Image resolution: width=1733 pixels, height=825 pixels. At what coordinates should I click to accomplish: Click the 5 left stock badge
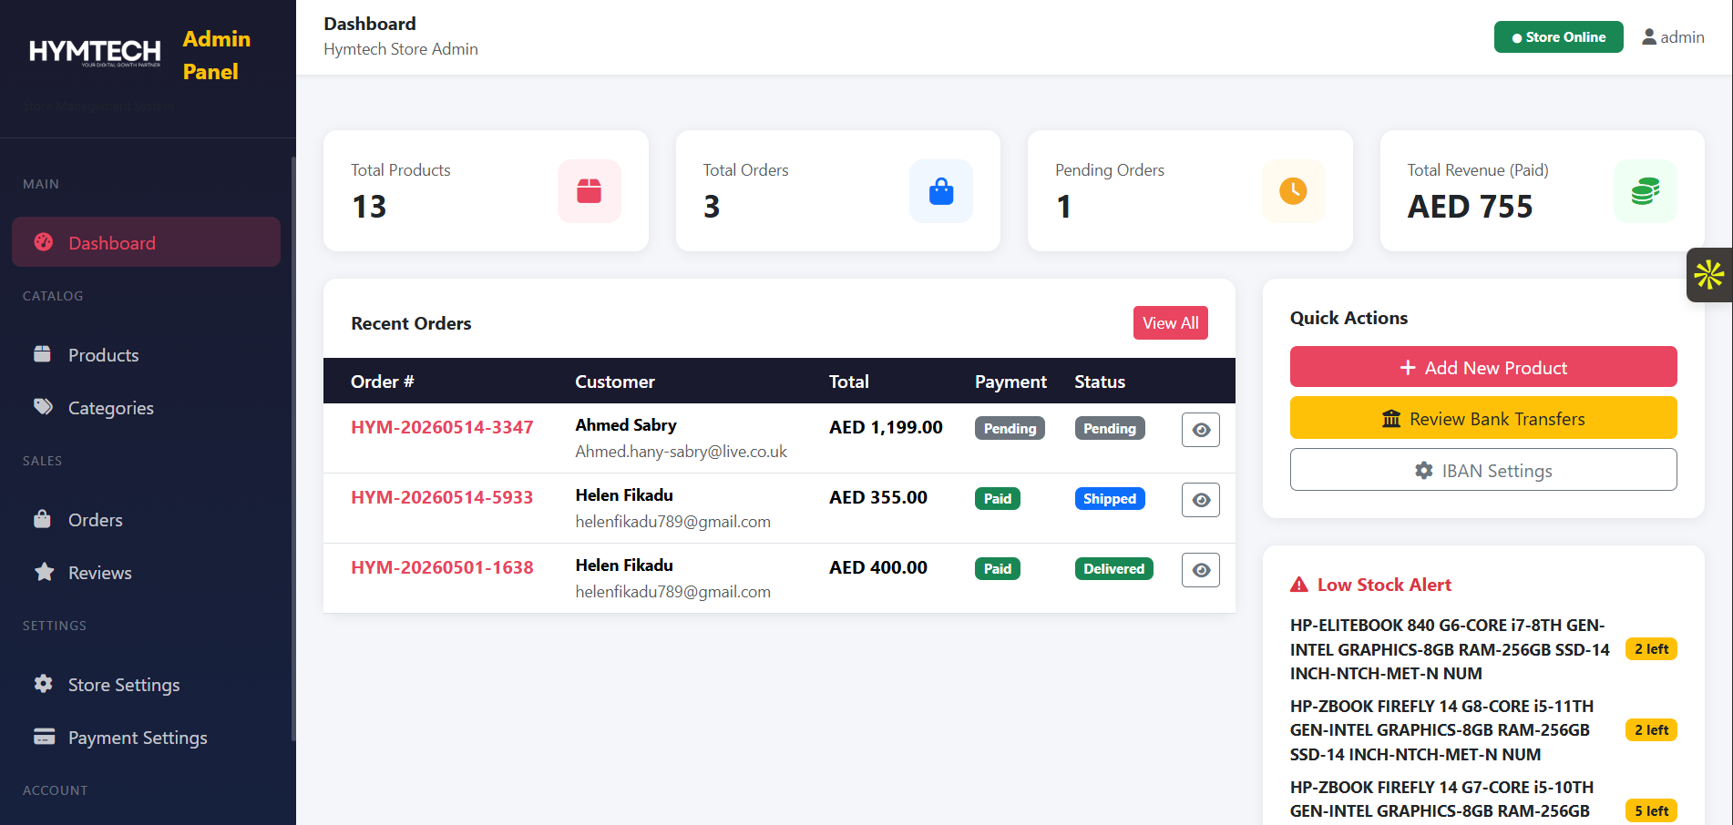(1651, 810)
